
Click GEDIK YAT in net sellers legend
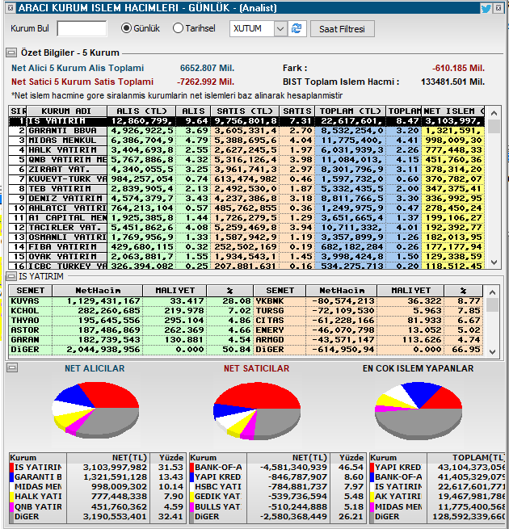(x=218, y=497)
